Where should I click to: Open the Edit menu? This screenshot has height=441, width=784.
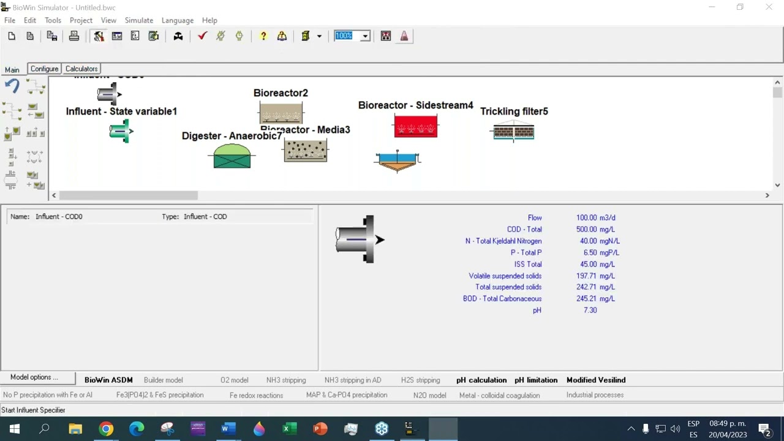click(x=30, y=20)
